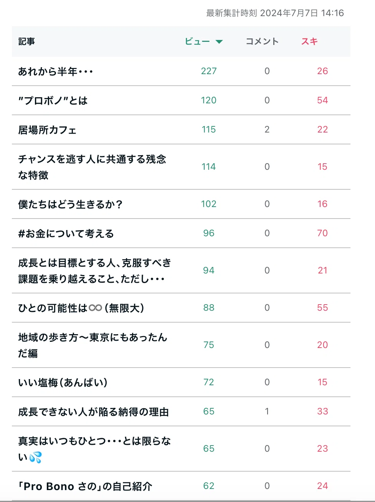
Task: Open 成長できない人が陥る納得の理由 article
Action: click(x=94, y=412)
